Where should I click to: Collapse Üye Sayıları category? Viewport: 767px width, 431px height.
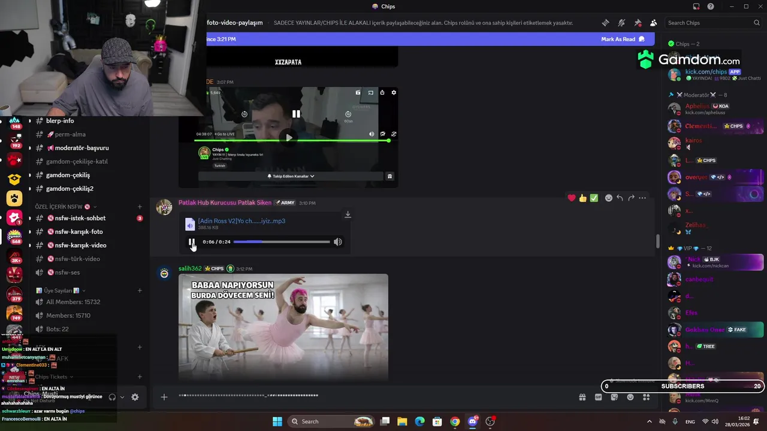60,290
